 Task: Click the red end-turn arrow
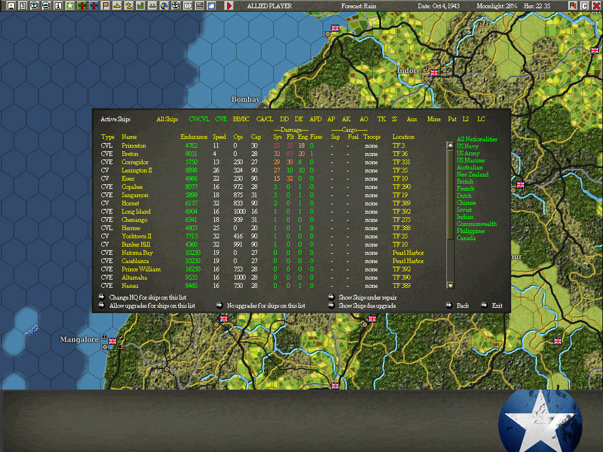pyautogui.click(x=229, y=6)
